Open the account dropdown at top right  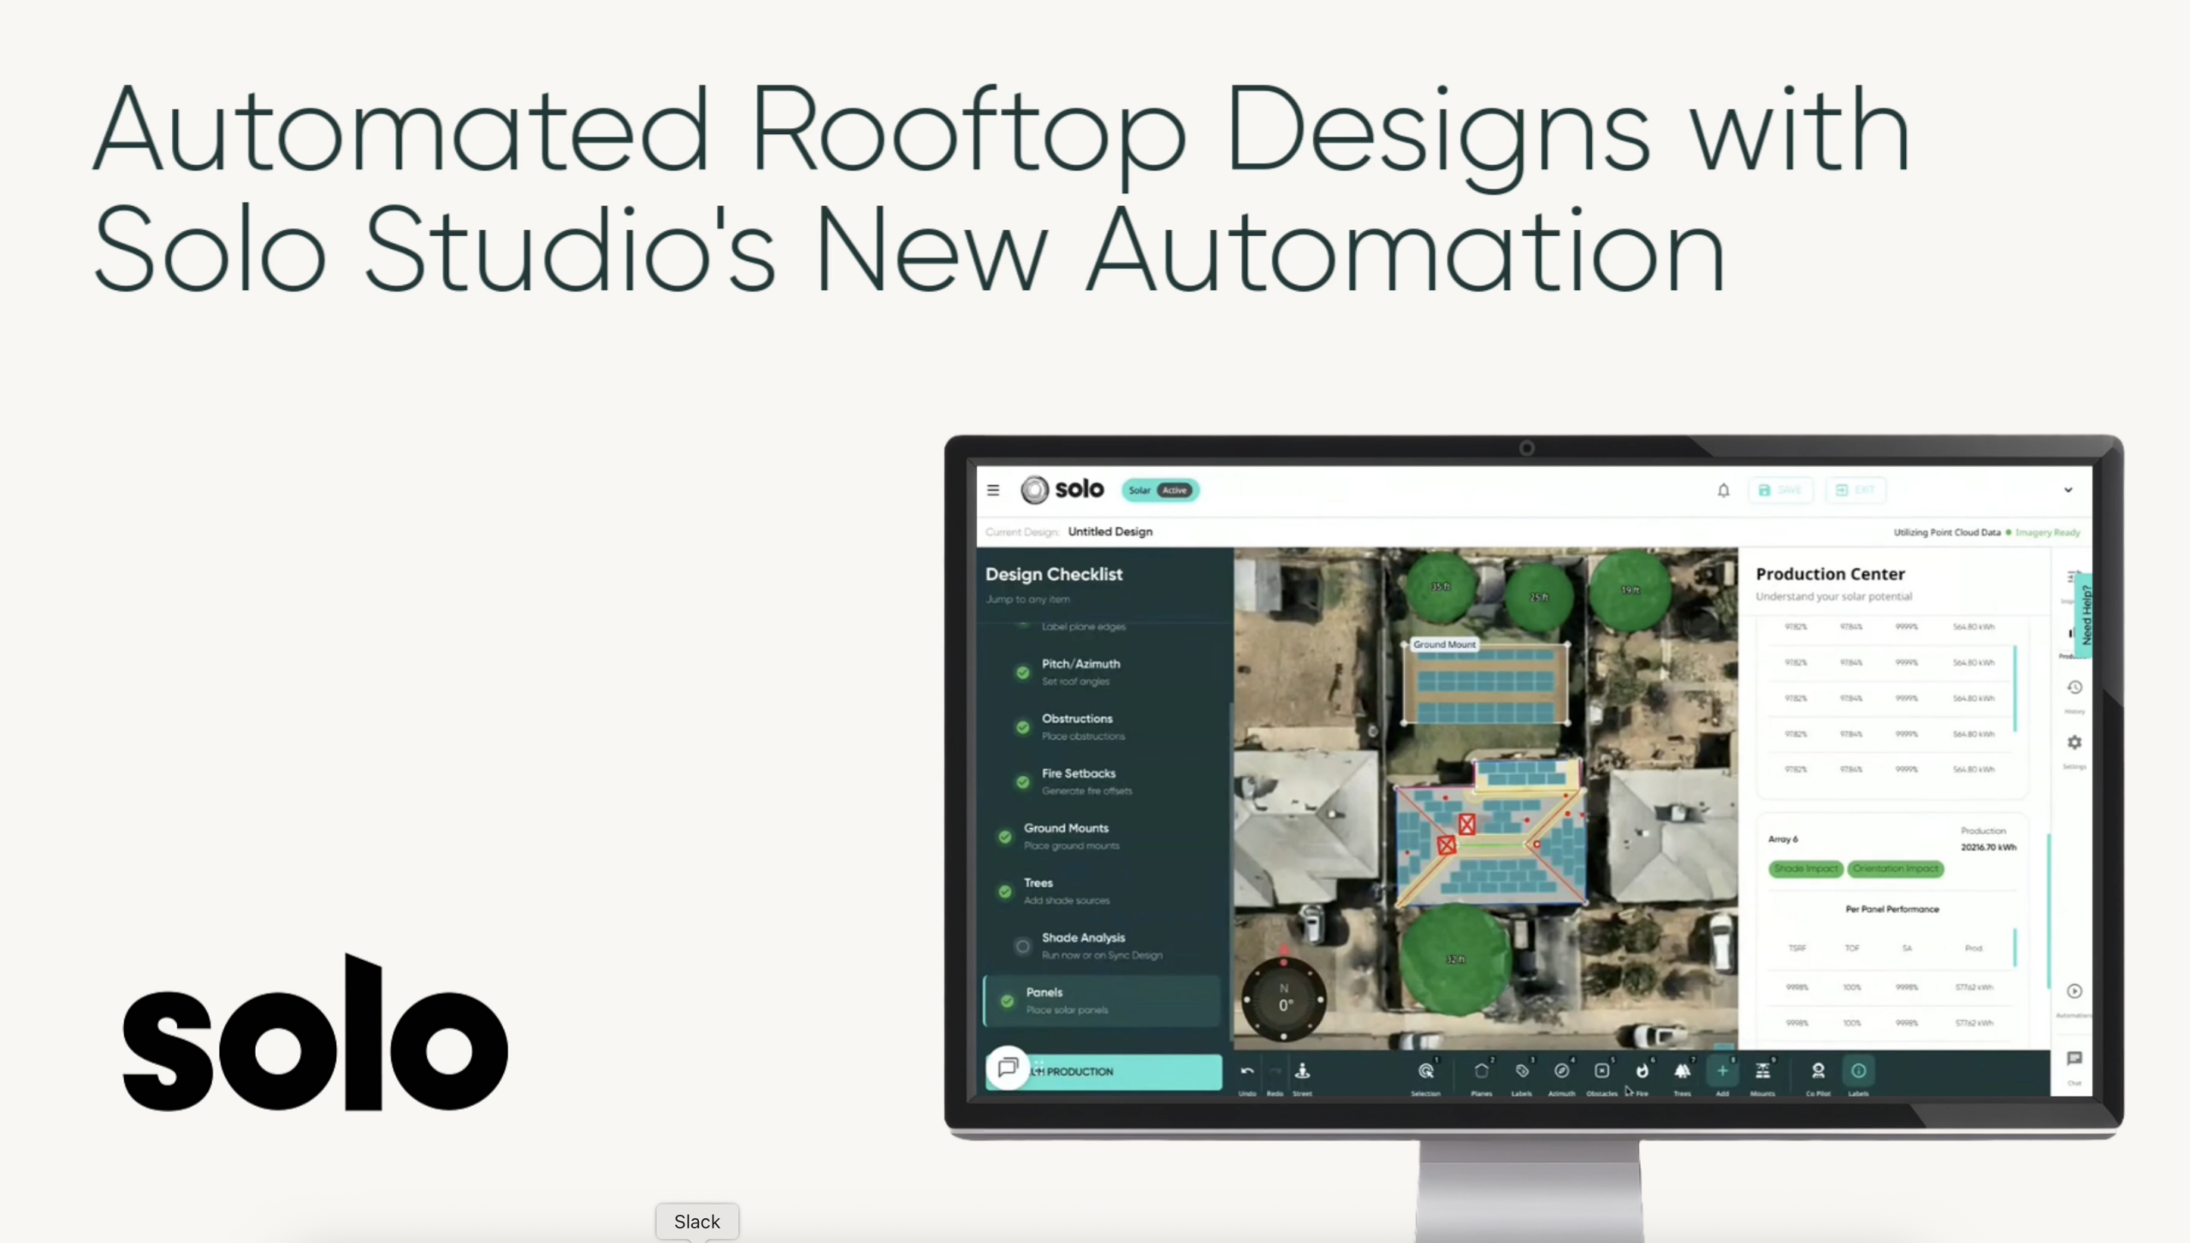[2068, 489]
